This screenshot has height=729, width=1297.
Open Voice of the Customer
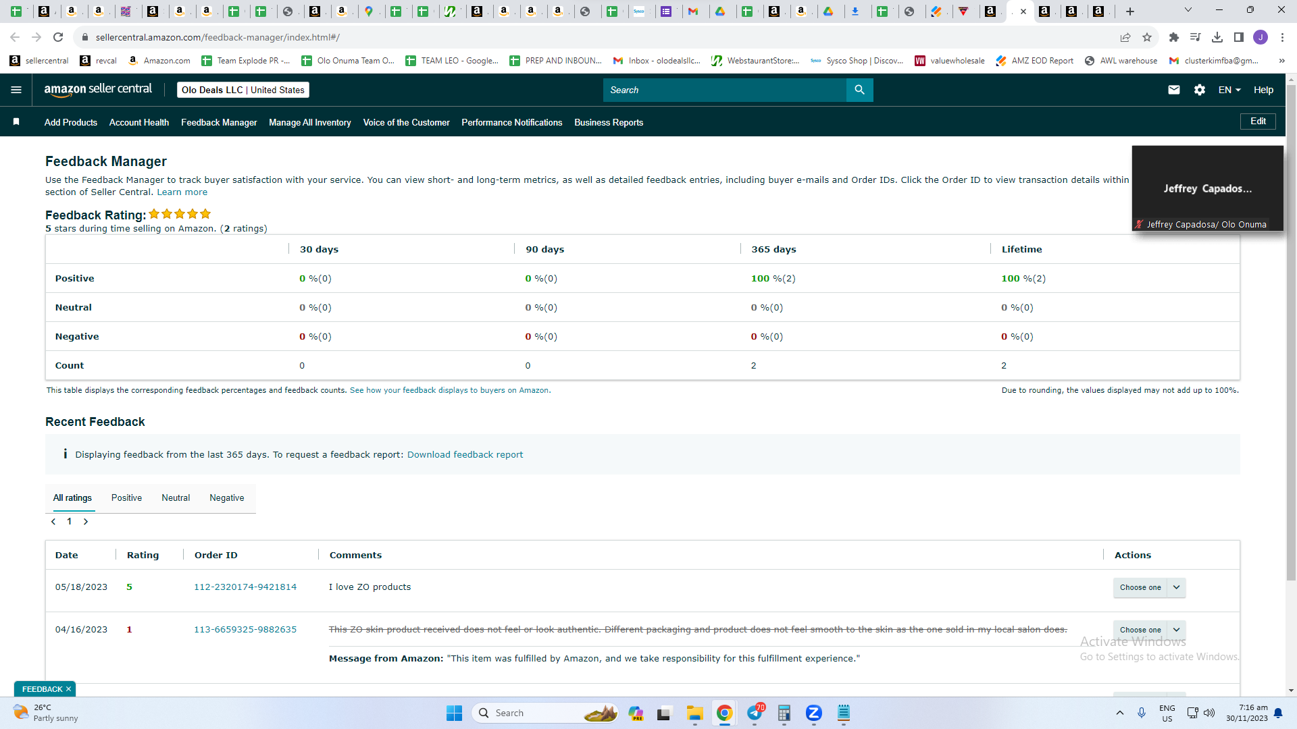click(407, 122)
